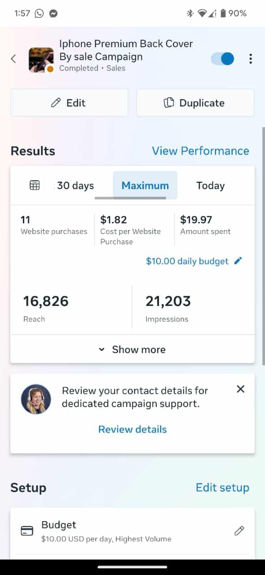Tap the WhatsApp status bar icon
Viewport: 265px width, 575px height.
click(39, 13)
